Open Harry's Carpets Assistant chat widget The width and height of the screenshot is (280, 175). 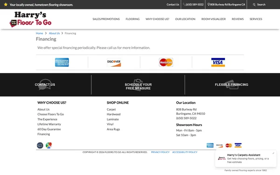point(246,159)
